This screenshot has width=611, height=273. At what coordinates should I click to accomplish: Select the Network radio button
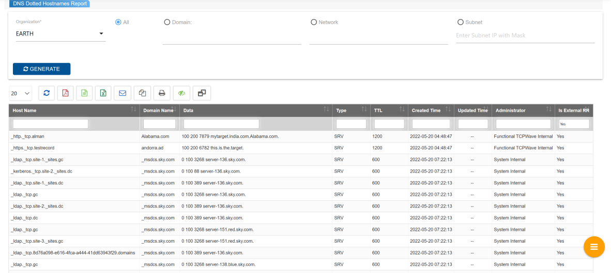tap(314, 22)
